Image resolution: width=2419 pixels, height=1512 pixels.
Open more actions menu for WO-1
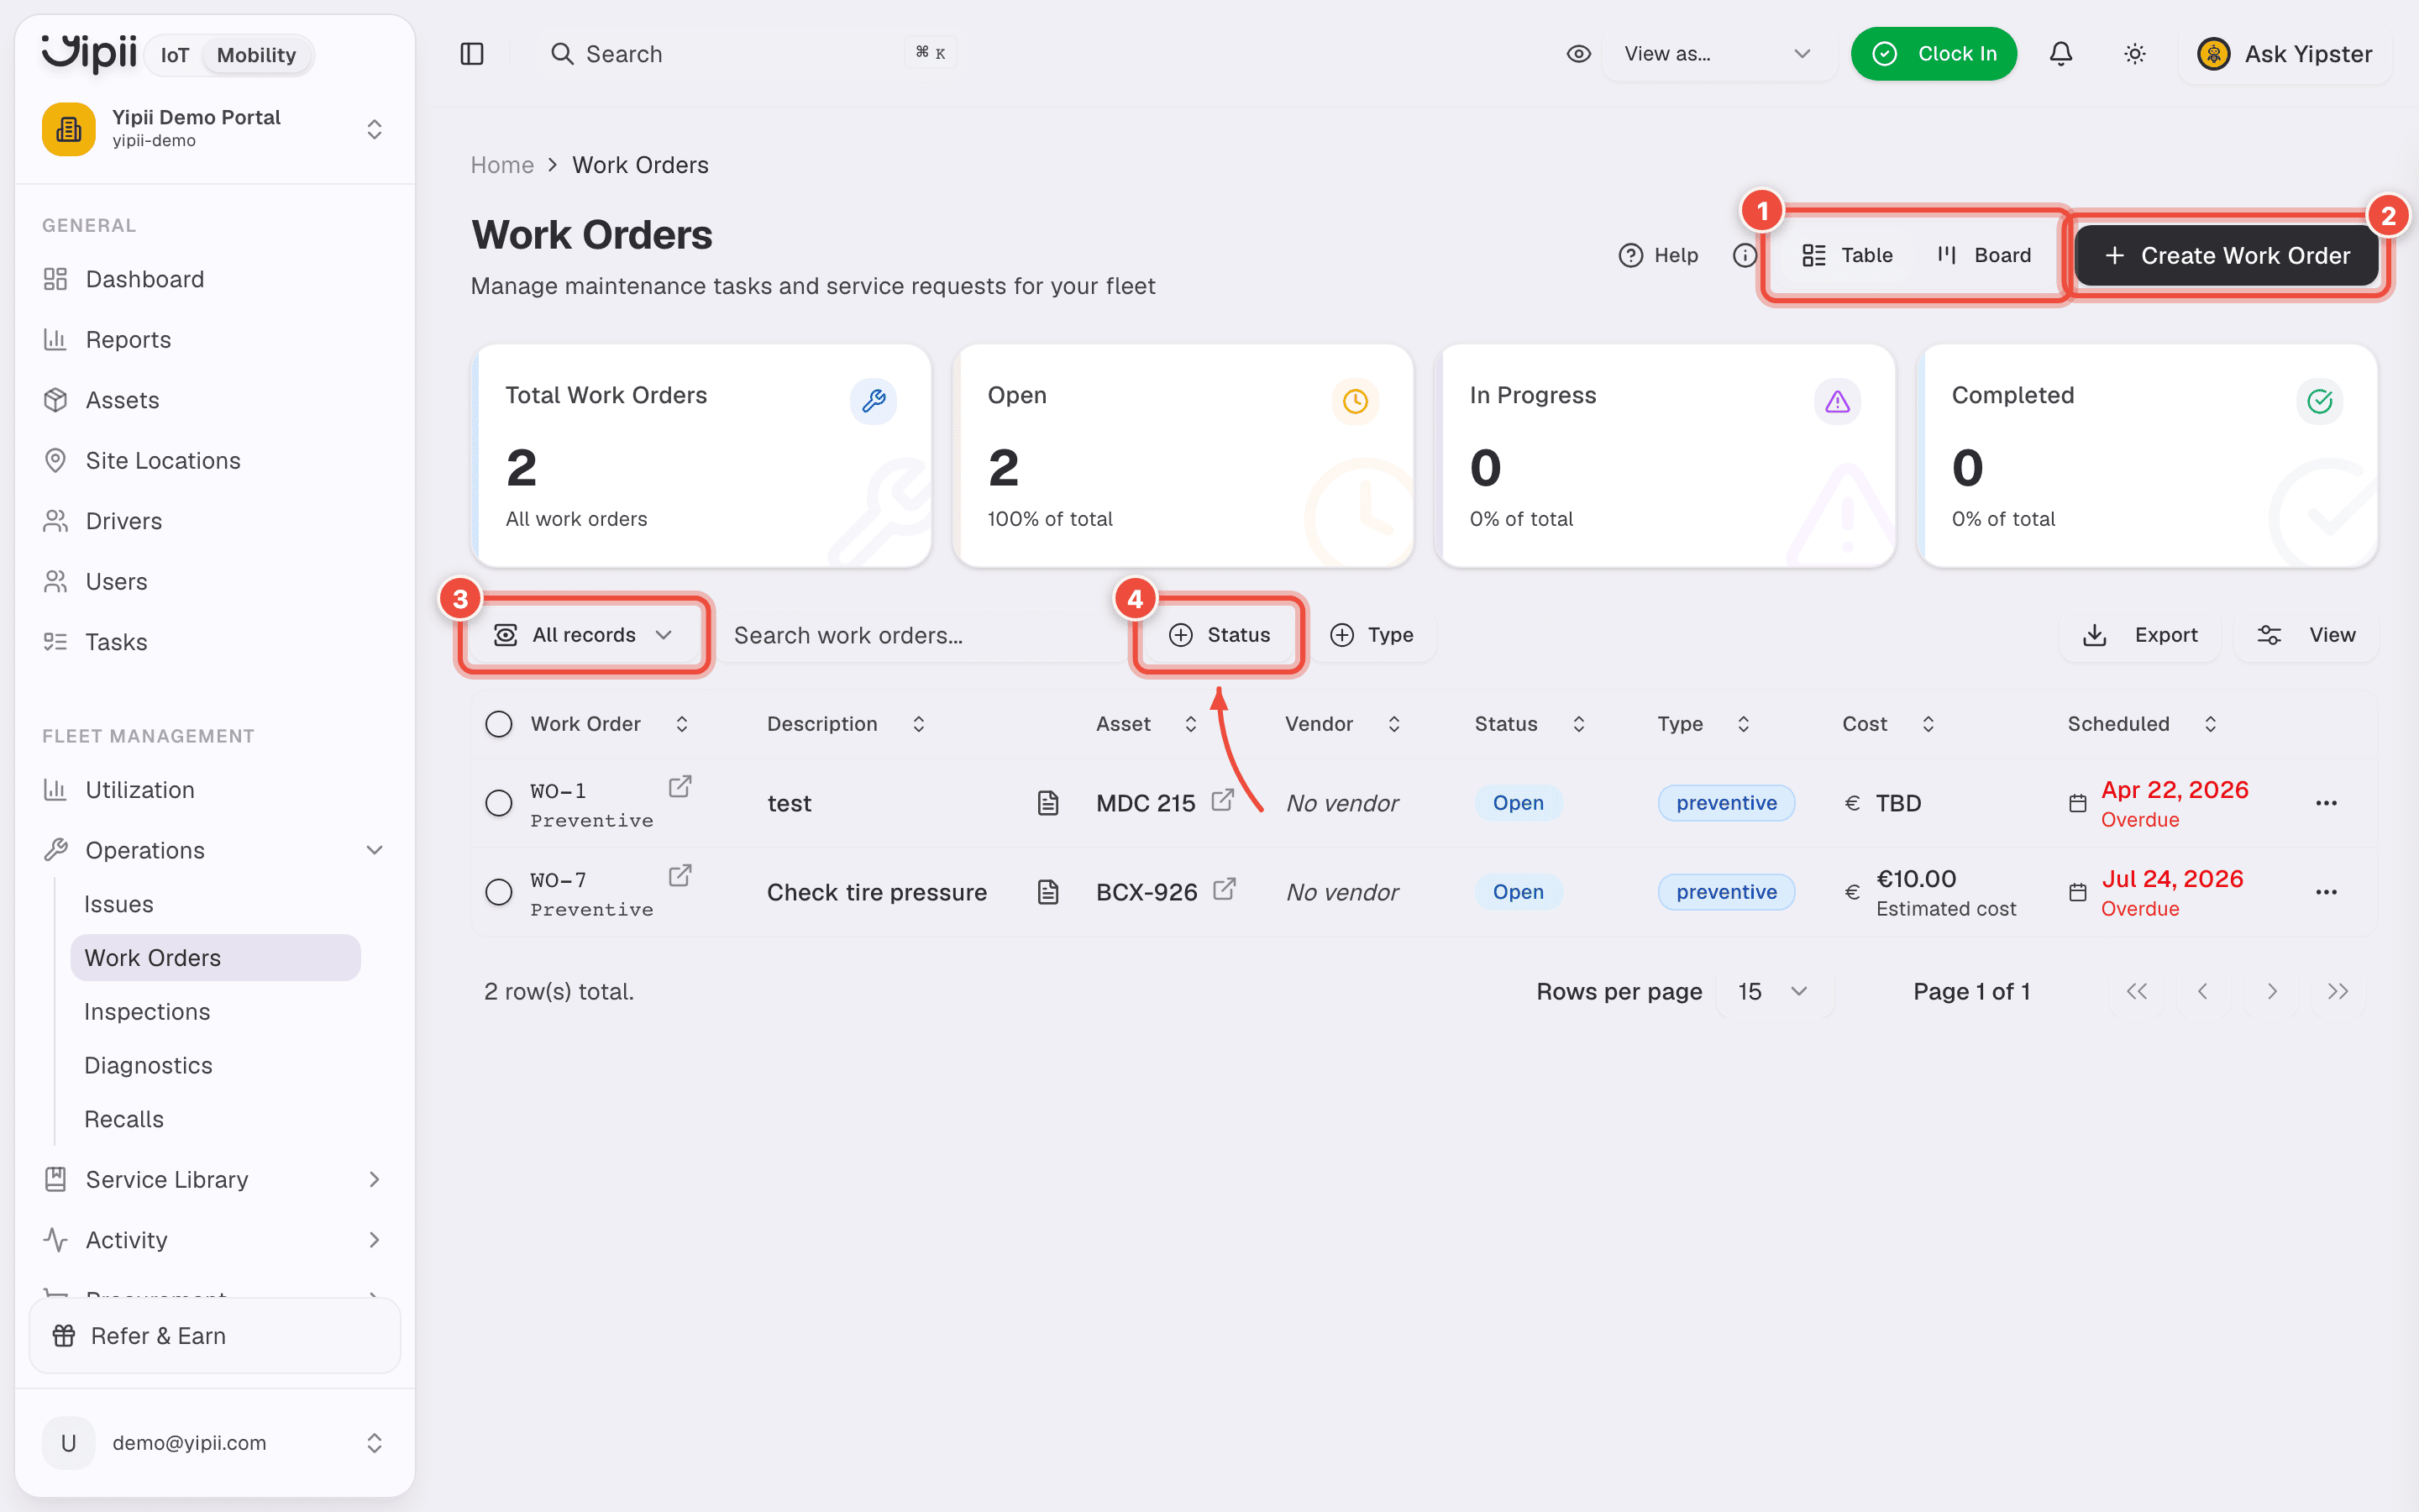(2326, 803)
